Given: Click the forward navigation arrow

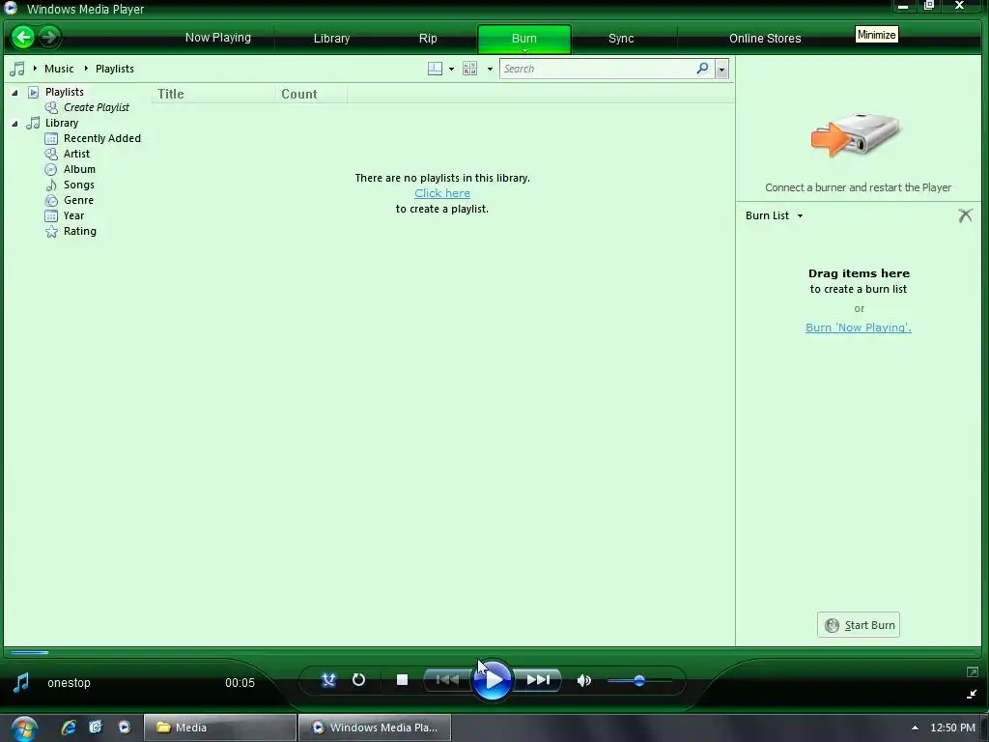Looking at the screenshot, I should (x=48, y=38).
